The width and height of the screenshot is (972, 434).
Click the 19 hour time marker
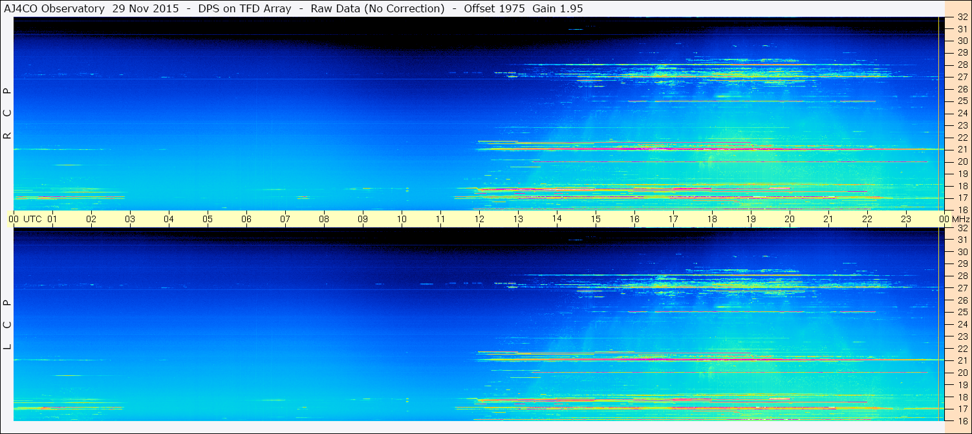click(751, 219)
